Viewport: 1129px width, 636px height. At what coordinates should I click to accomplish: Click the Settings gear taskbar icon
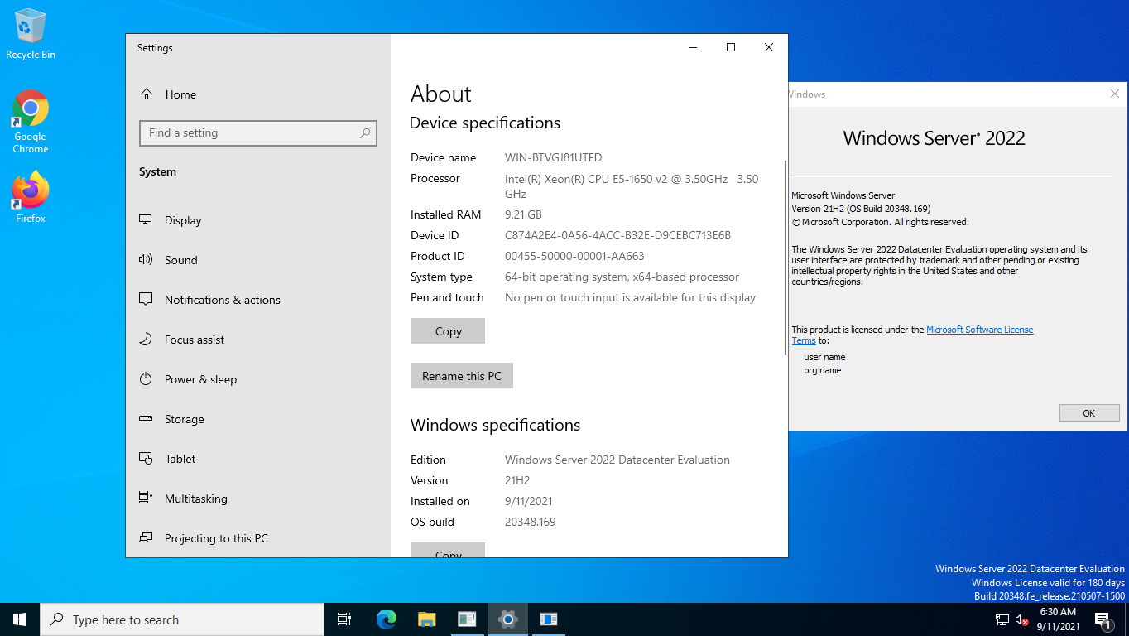tap(507, 619)
